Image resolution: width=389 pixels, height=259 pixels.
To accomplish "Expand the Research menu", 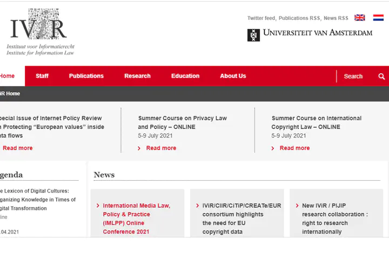I will (137, 76).
